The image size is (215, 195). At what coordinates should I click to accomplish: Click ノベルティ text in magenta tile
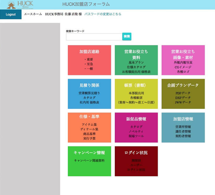click(136, 132)
